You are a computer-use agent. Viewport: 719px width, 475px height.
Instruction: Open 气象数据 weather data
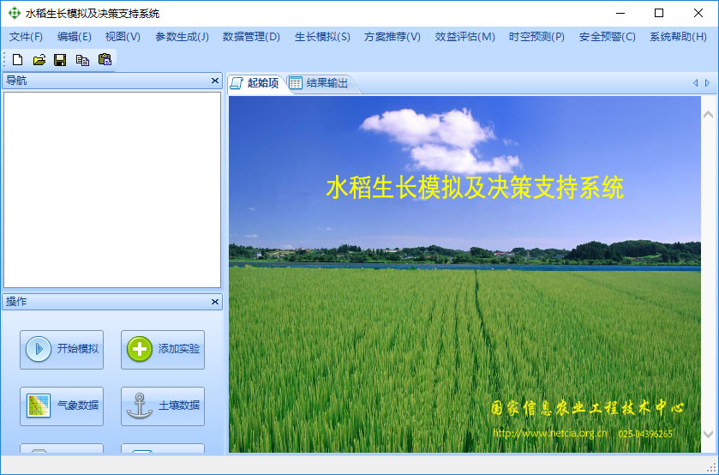click(62, 406)
